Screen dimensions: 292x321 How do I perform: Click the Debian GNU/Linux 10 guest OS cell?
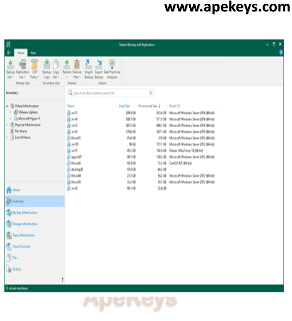[186, 150]
